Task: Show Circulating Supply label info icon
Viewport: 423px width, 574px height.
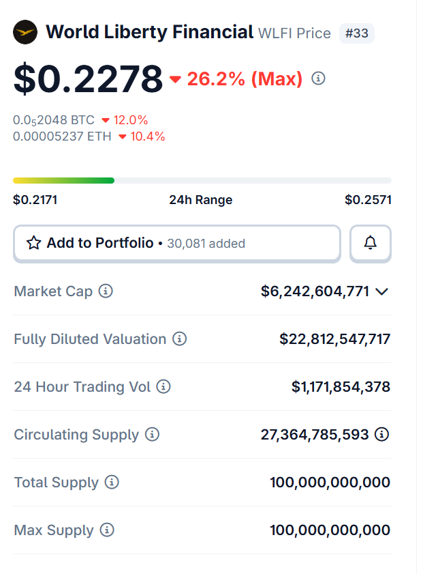Action: click(153, 435)
